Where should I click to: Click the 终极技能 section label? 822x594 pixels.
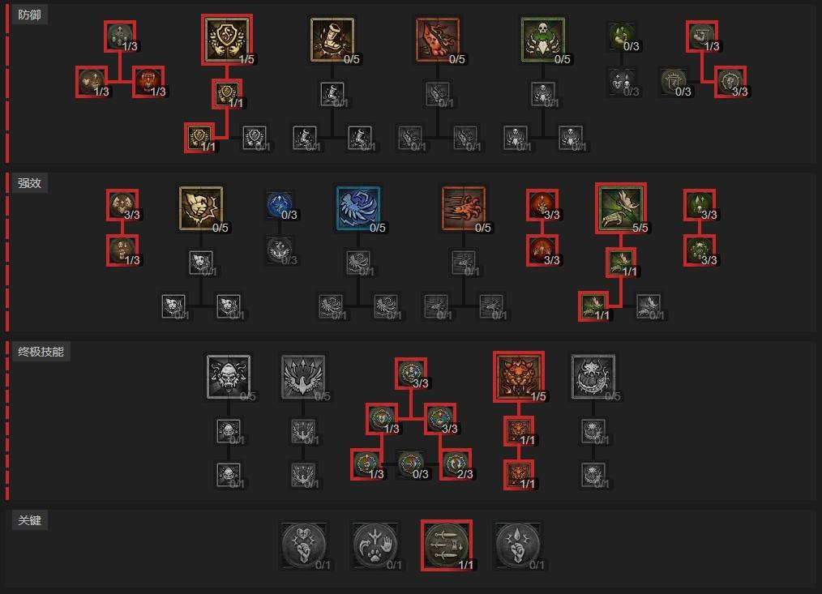point(41,352)
